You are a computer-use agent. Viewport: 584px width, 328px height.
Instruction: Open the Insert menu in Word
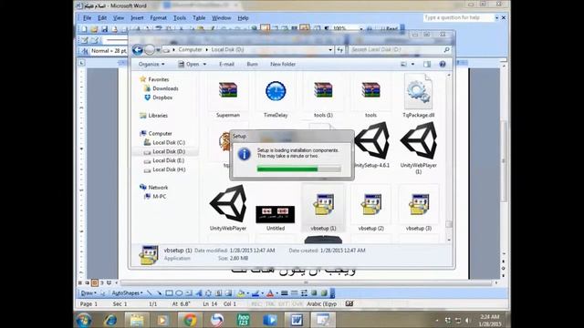[x=137, y=18]
